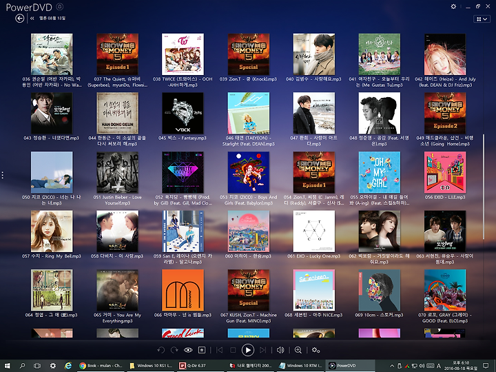Open Windows Start menu

(x=8, y=366)
